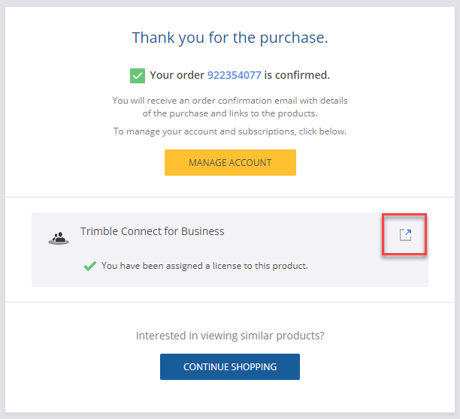This screenshot has height=419, width=460.
Task: Click "Interested in viewing similar products?" text
Action: point(230,336)
